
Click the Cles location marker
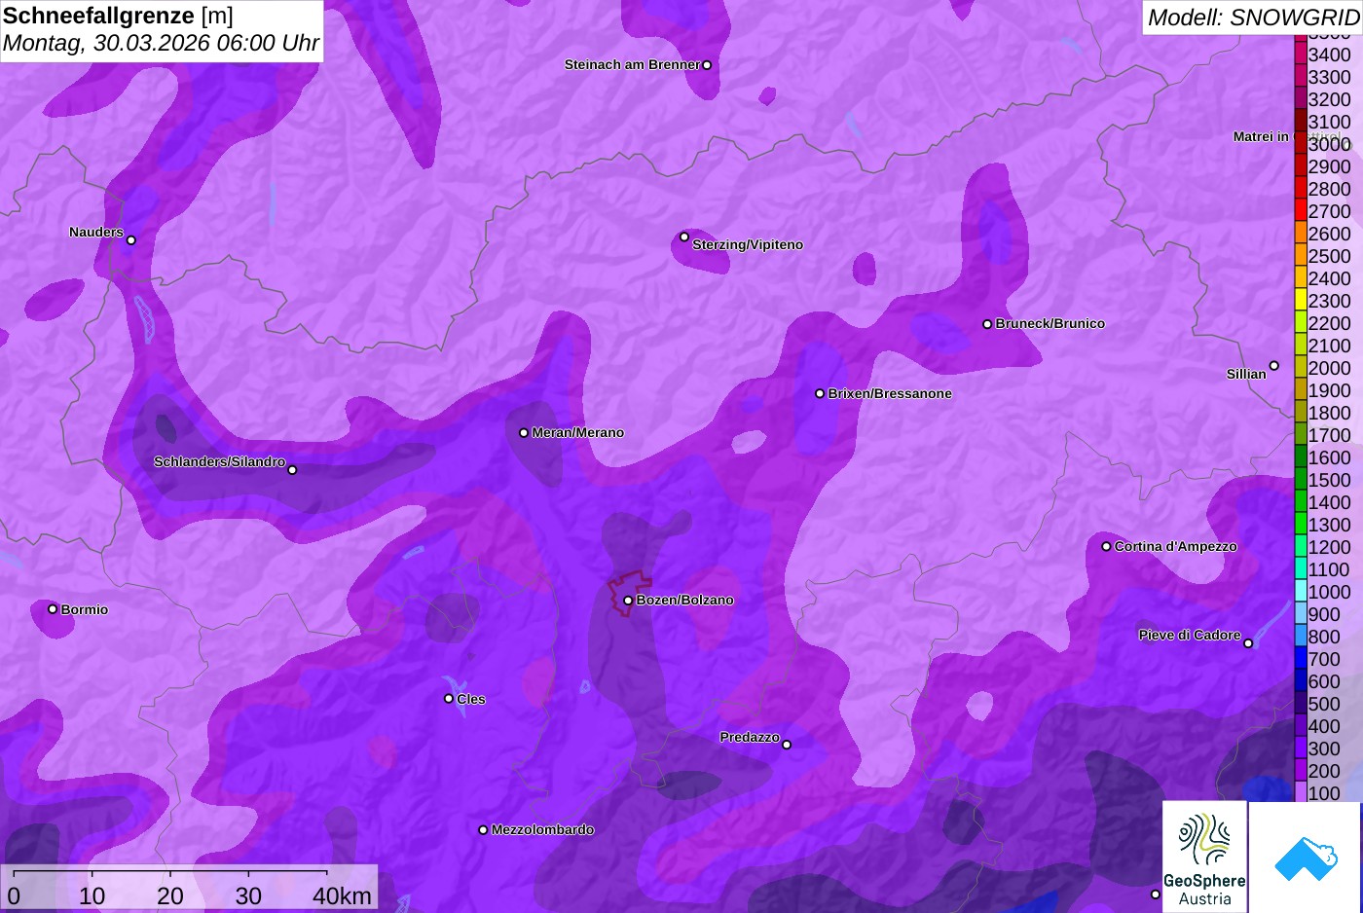[x=449, y=699]
